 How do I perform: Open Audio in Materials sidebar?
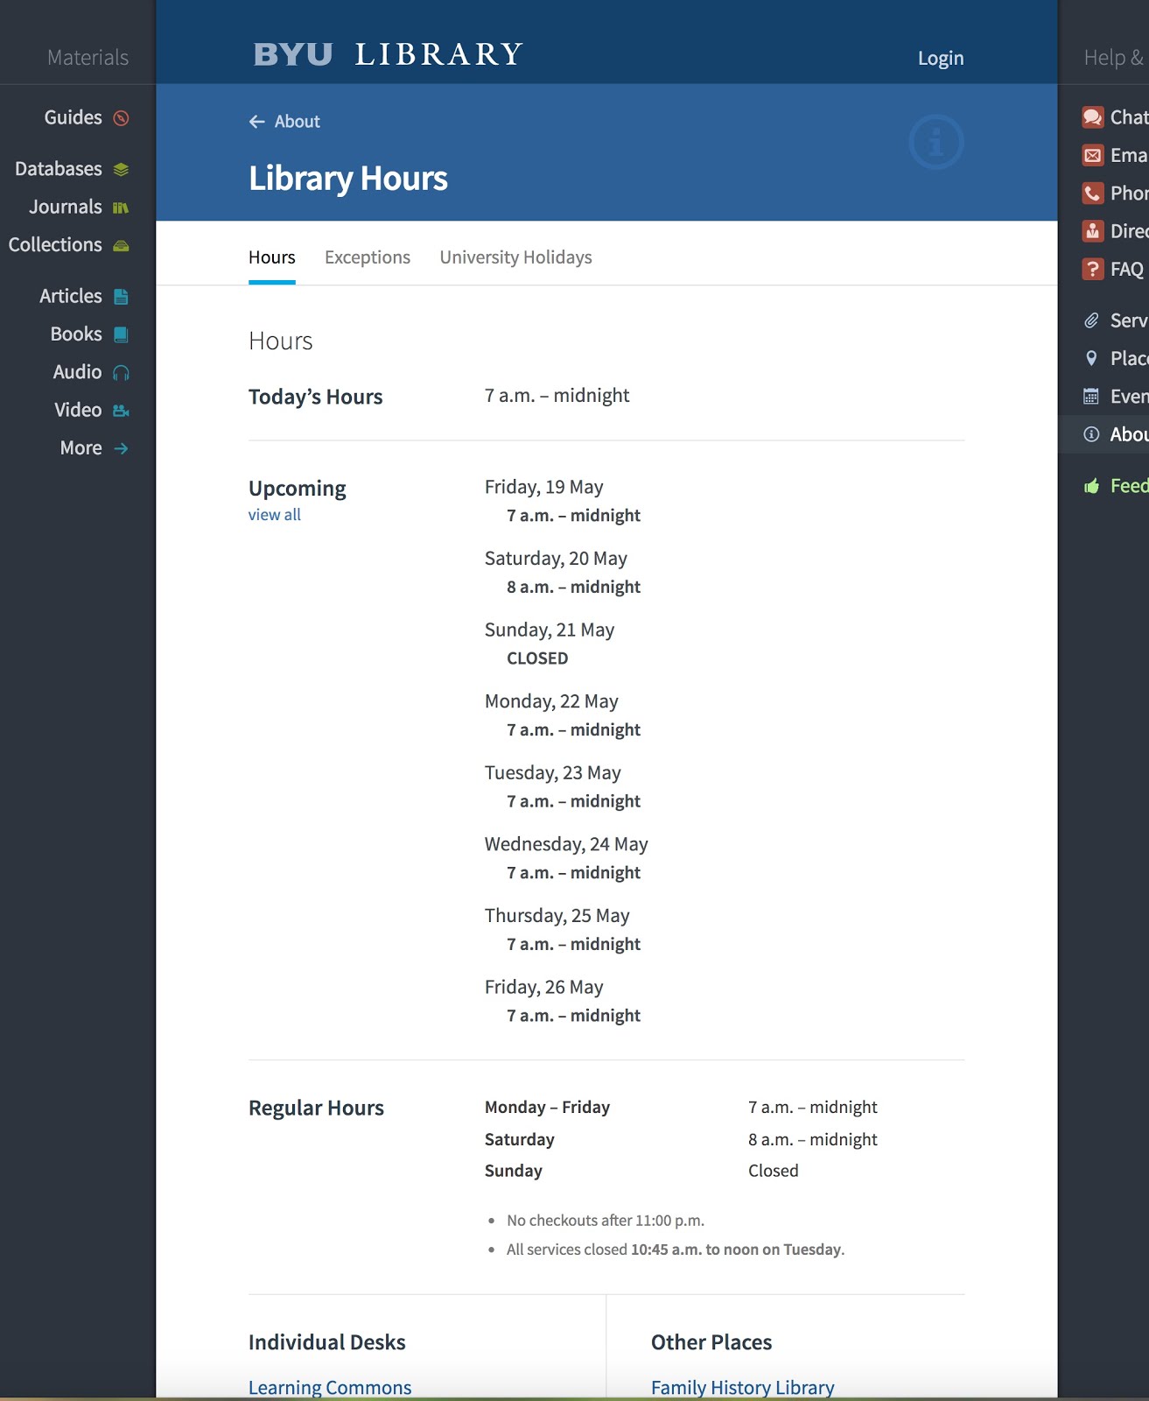78,372
